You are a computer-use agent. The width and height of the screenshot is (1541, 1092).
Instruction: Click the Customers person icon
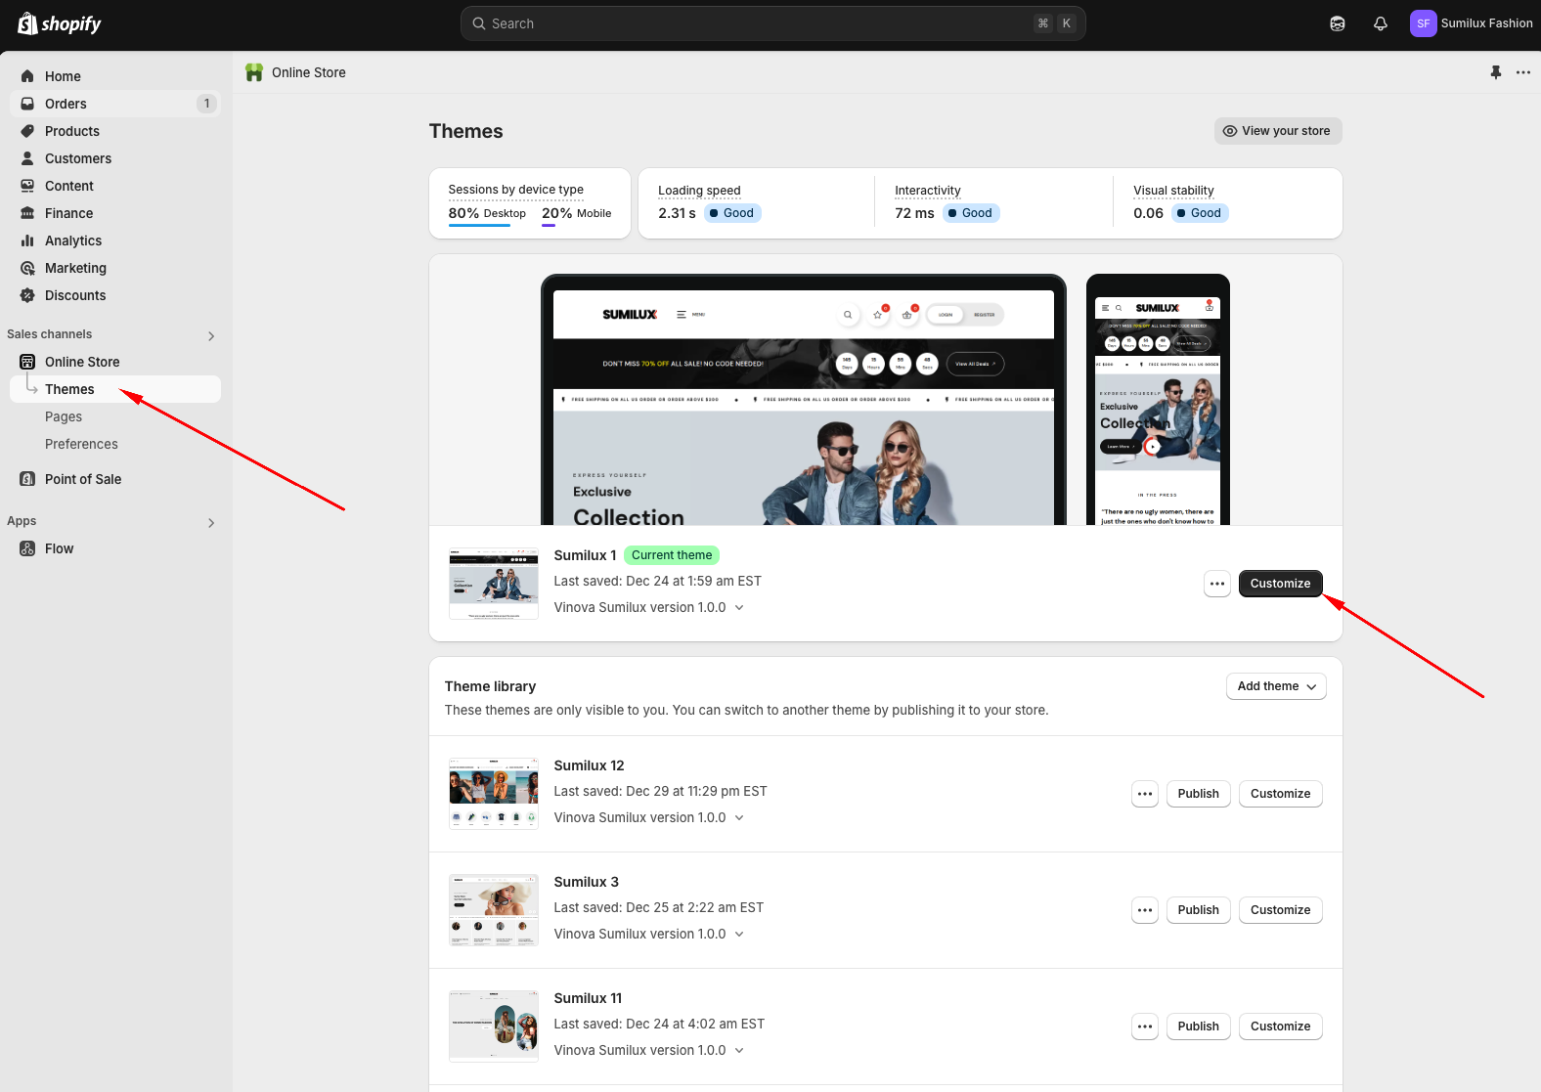pos(27,158)
